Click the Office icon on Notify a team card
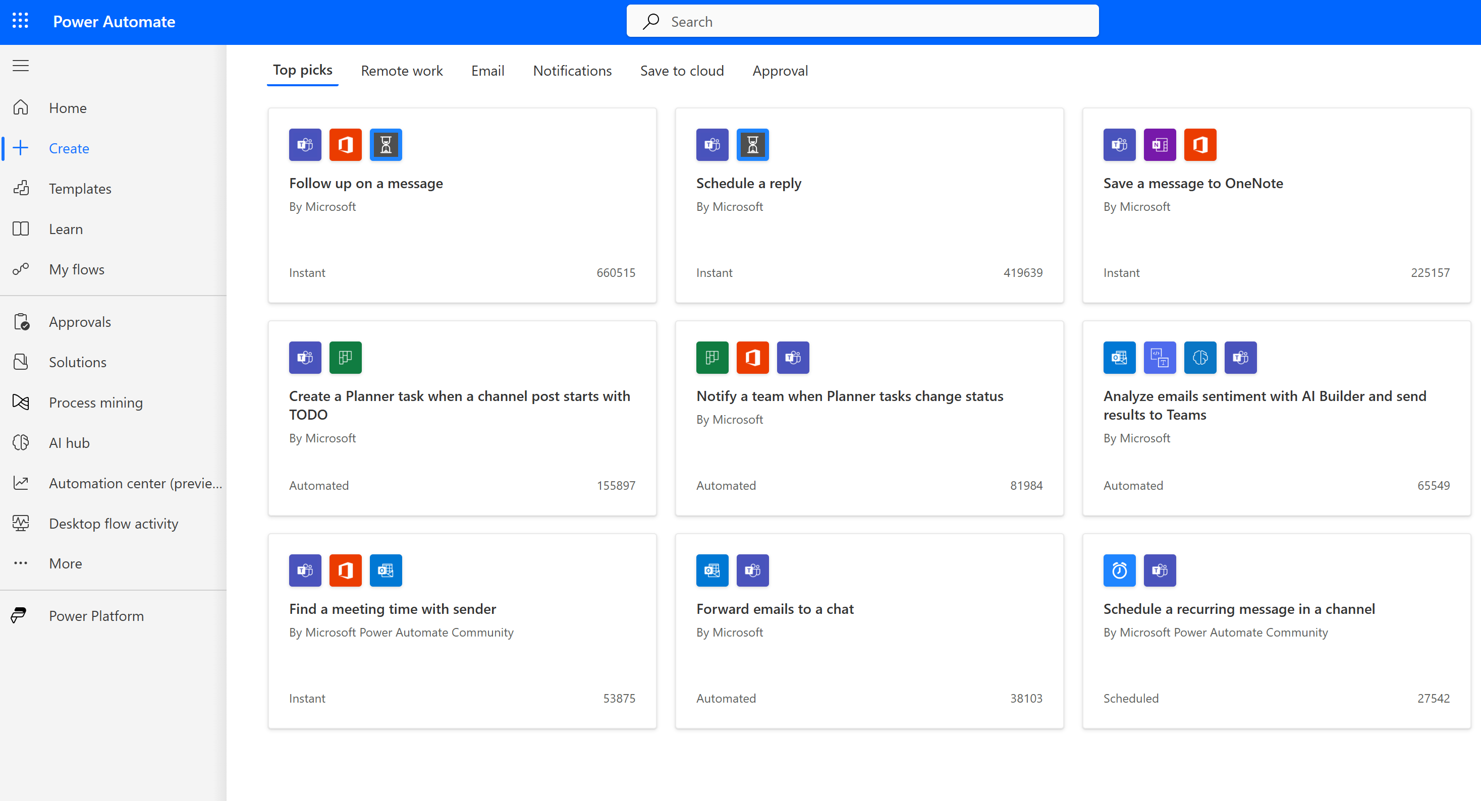 [x=752, y=358]
